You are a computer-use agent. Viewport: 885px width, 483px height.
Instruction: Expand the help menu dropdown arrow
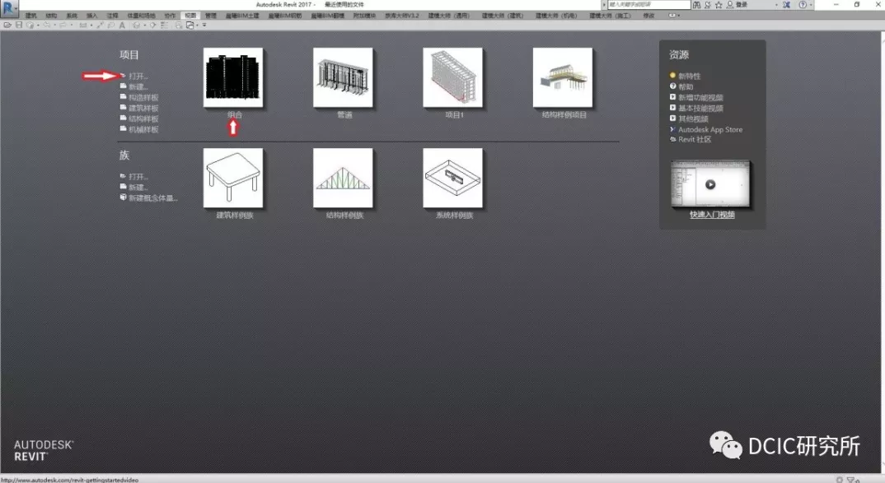811,4
